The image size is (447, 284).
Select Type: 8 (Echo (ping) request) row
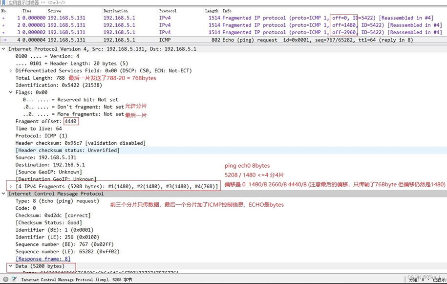(57, 201)
